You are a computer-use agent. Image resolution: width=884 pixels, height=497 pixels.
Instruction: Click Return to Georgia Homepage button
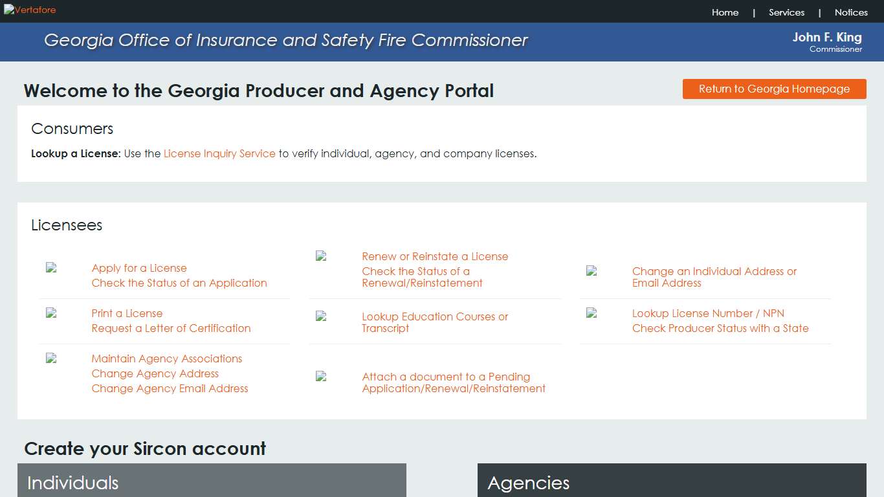point(774,89)
